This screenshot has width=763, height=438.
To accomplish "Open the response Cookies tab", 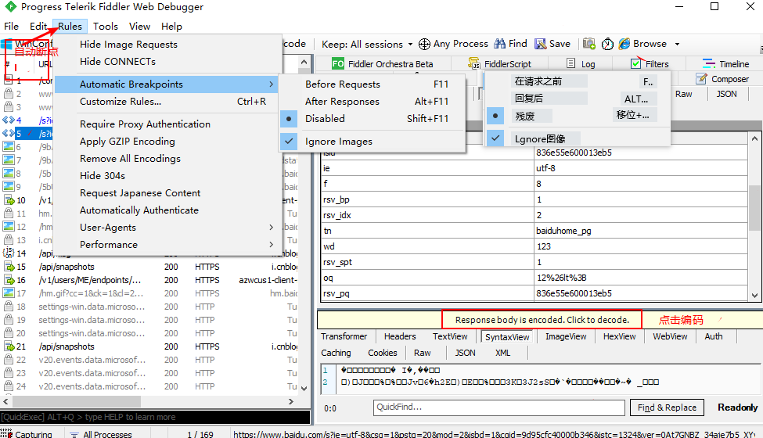I will (383, 353).
